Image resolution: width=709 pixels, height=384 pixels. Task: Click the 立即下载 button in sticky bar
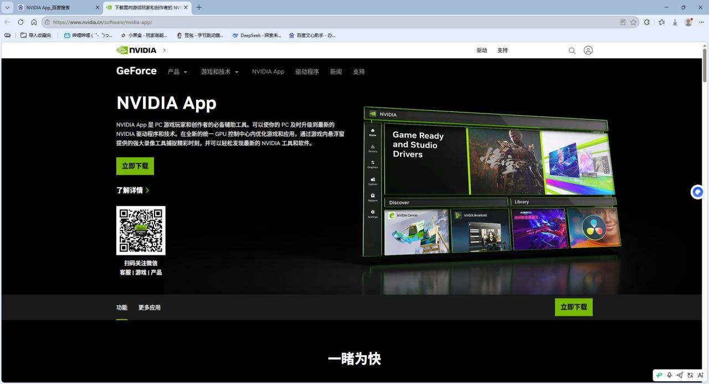tap(574, 307)
